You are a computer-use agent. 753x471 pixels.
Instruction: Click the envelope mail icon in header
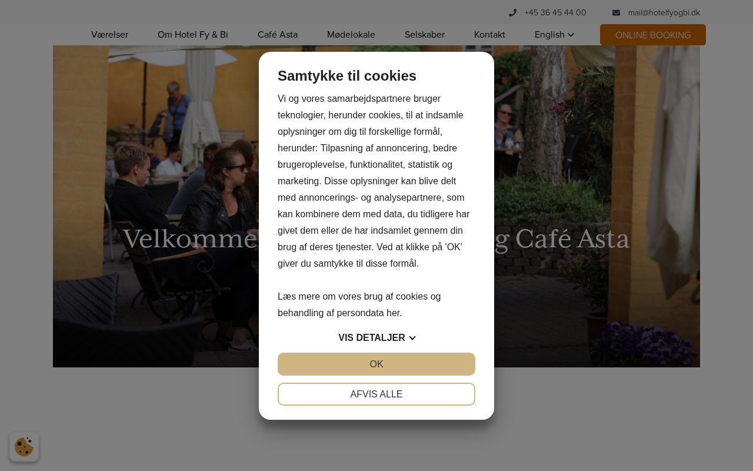(616, 12)
